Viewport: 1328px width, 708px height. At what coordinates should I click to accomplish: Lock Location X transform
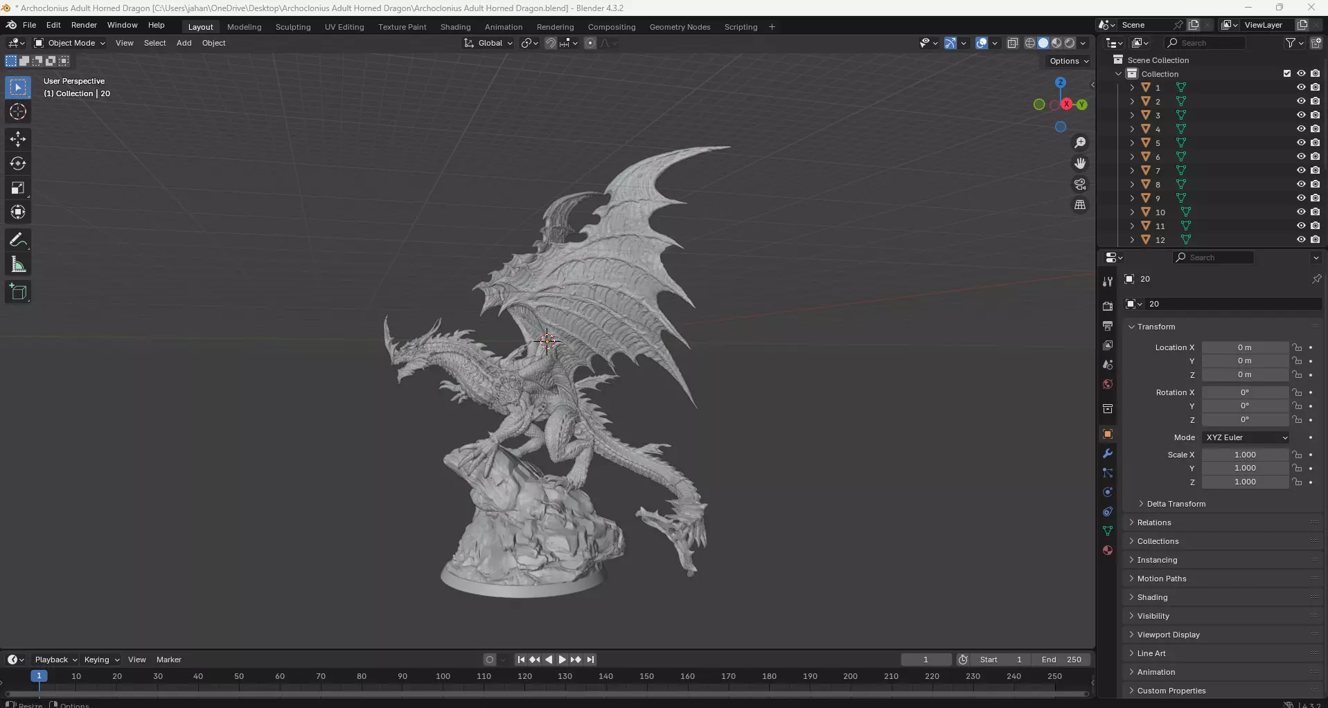coord(1297,347)
